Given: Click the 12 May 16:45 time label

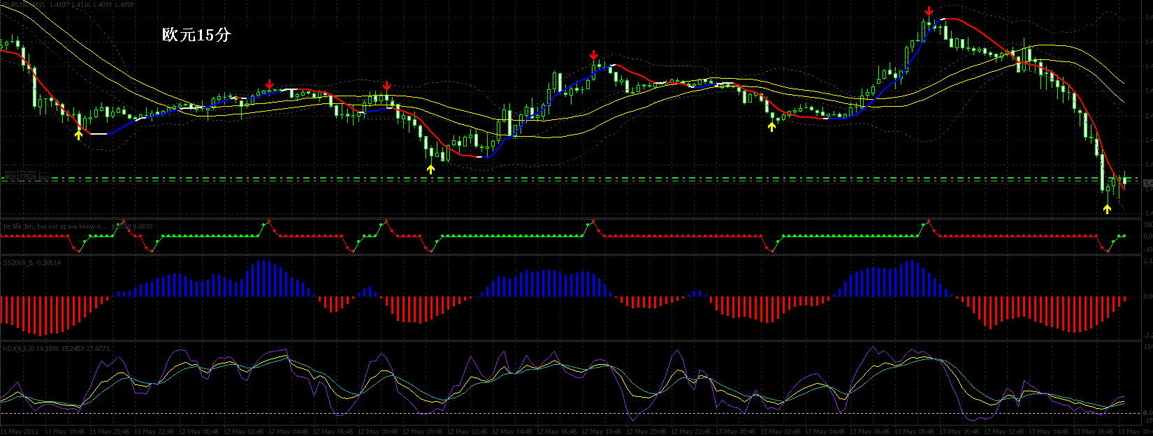Looking at the screenshot, I should tap(557, 431).
